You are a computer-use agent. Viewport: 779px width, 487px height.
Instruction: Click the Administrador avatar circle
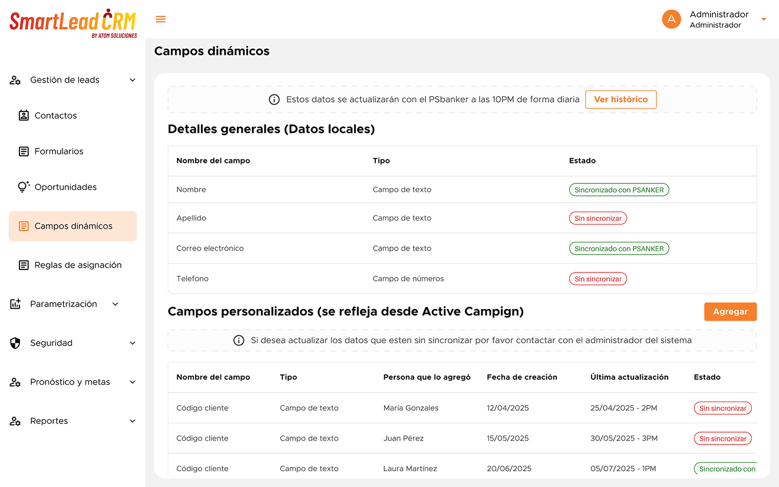click(x=671, y=19)
